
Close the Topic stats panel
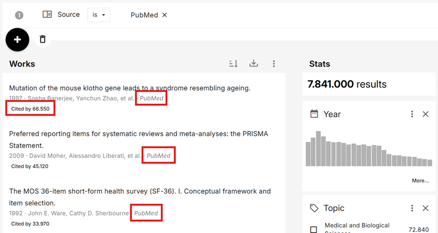(x=426, y=208)
